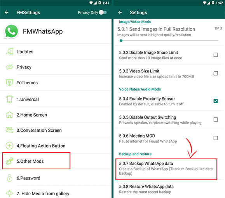Tap the YoThemes presentation icon
The height and width of the screenshot is (198, 225).
point(9,83)
